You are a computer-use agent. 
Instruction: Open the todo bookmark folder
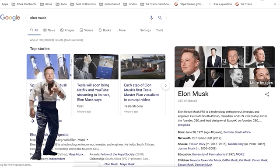click(x=61, y=4)
